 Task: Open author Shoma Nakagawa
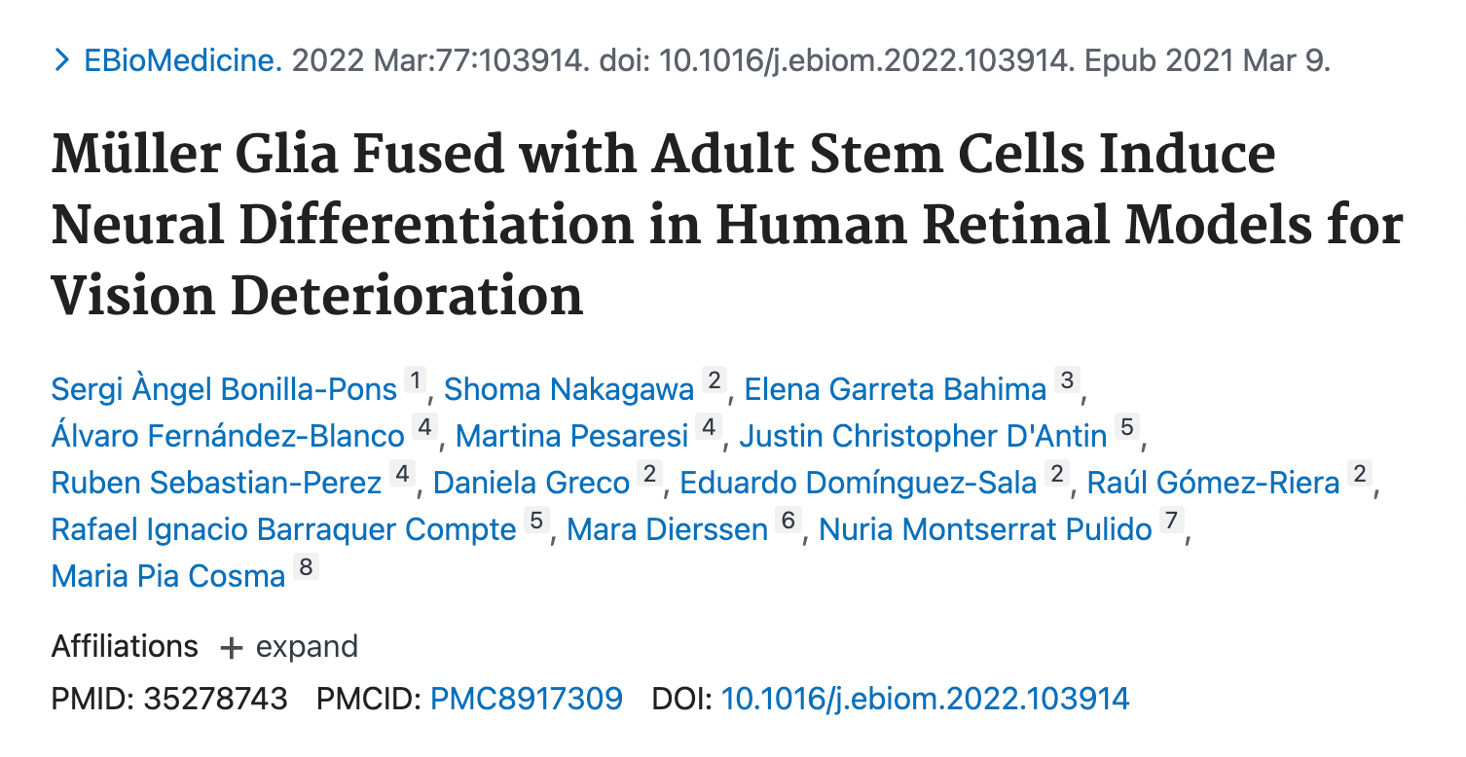pyautogui.click(x=568, y=389)
